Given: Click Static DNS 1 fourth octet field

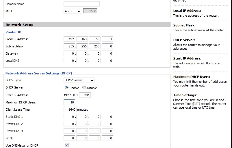Looking at the screenshot, I should [107, 117].
